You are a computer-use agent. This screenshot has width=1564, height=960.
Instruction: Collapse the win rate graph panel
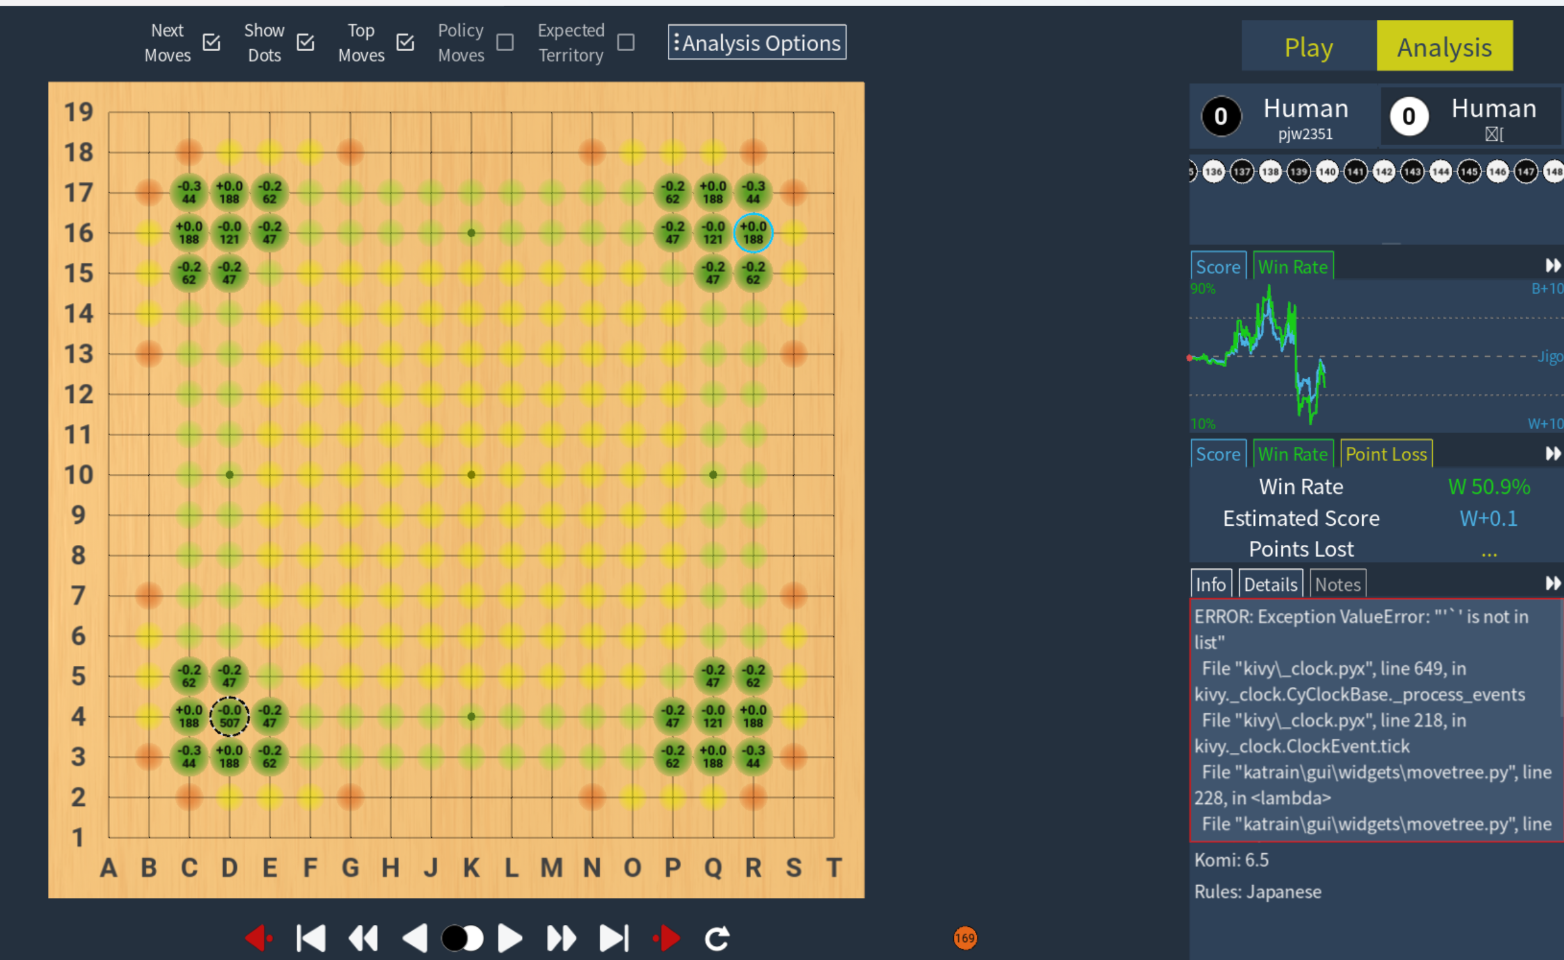(x=1552, y=265)
